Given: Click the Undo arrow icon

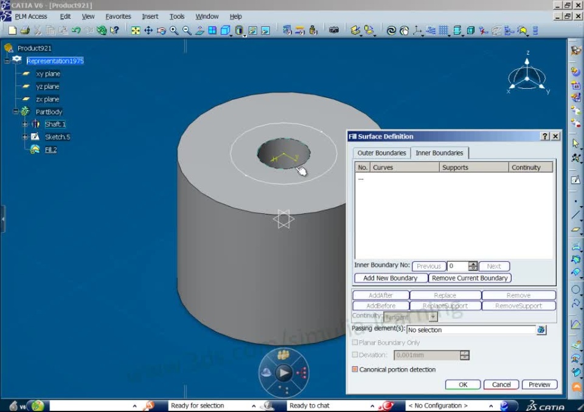Looking at the screenshot, I should tap(76, 30).
